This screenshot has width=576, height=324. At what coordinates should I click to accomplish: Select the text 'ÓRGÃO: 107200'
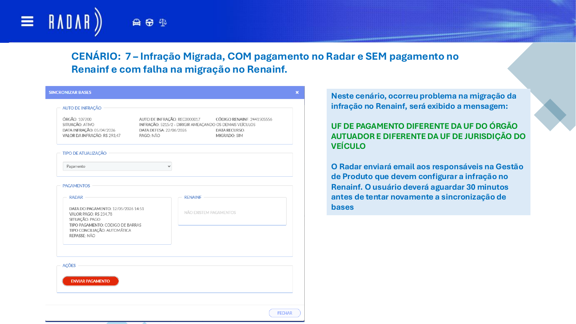pos(77,119)
